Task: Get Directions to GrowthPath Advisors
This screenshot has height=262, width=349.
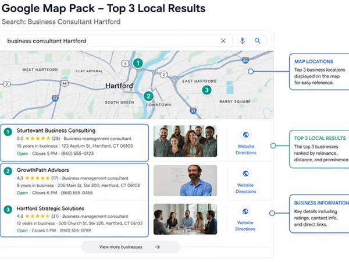Action: coord(245,192)
